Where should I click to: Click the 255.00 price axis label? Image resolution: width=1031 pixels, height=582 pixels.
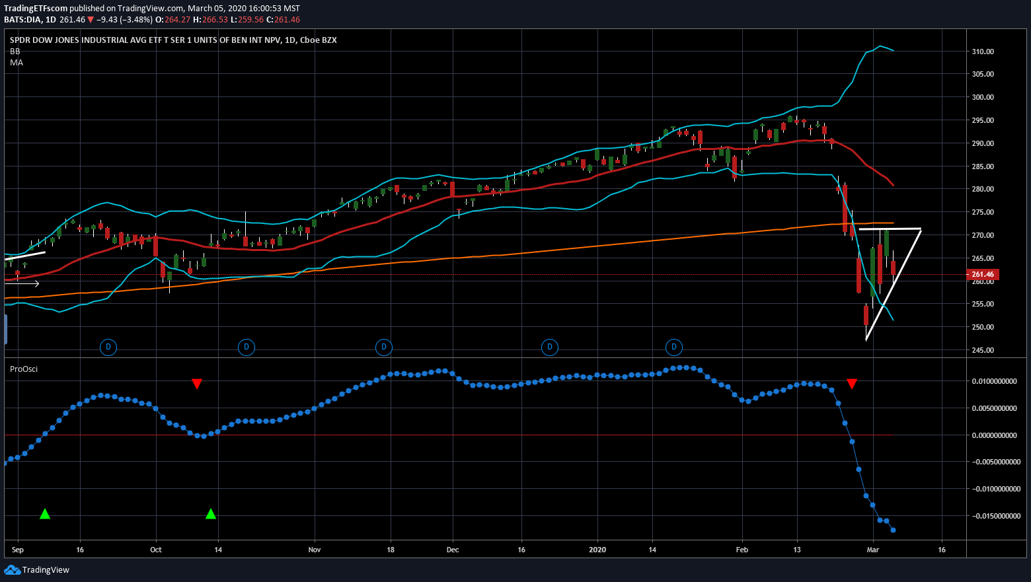pyautogui.click(x=983, y=304)
